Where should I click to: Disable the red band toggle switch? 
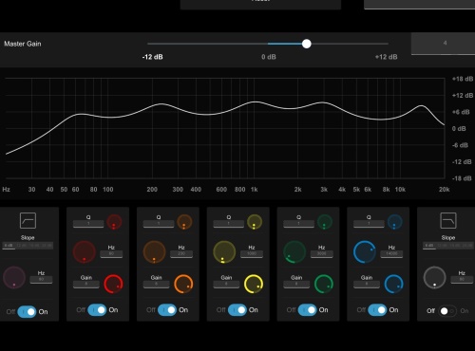[97, 310]
